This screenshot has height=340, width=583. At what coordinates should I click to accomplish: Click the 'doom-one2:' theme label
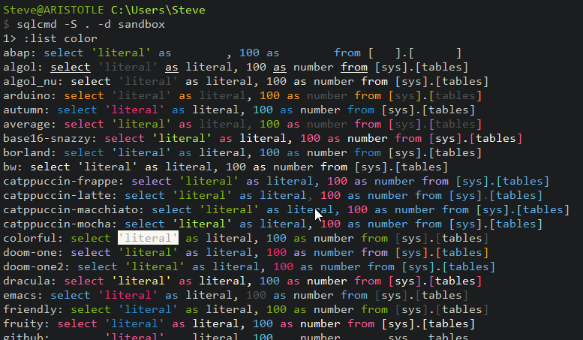point(37,266)
